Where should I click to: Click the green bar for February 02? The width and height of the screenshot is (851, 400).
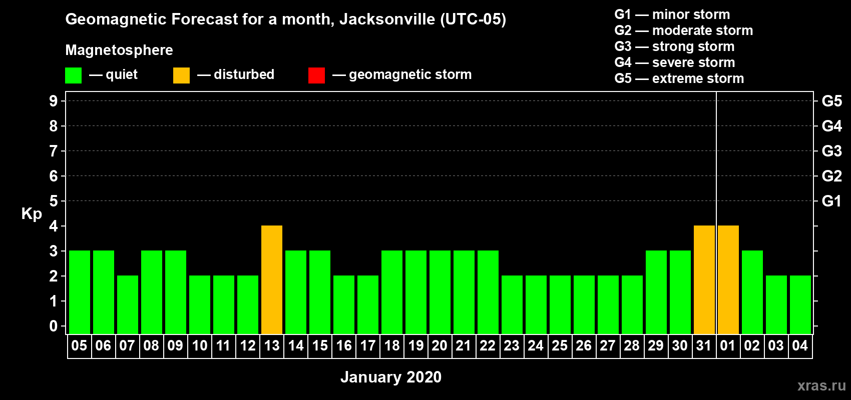click(752, 292)
